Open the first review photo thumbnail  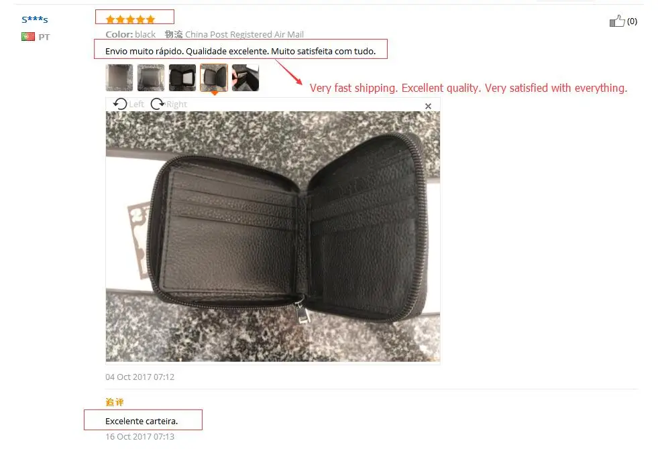pos(119,78)
